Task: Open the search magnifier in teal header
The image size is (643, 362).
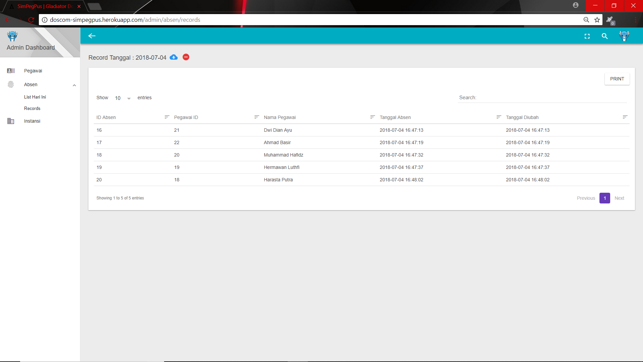Action: tap(604, 36)
